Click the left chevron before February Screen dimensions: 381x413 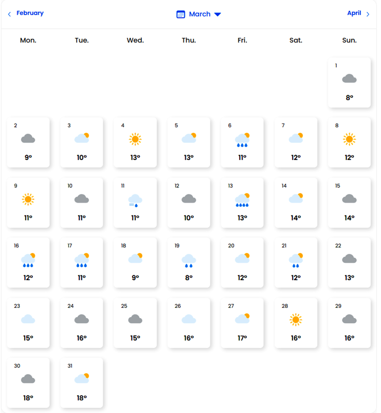click(x=10, y=14)
